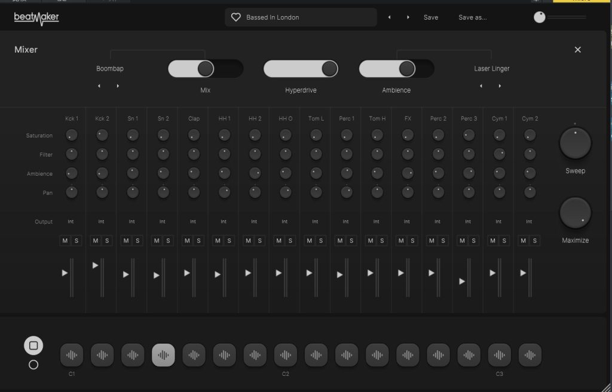Click the heart favorite icon beside preset name
The height and width of the screenshot is (392, 612).
pos(236,17)
